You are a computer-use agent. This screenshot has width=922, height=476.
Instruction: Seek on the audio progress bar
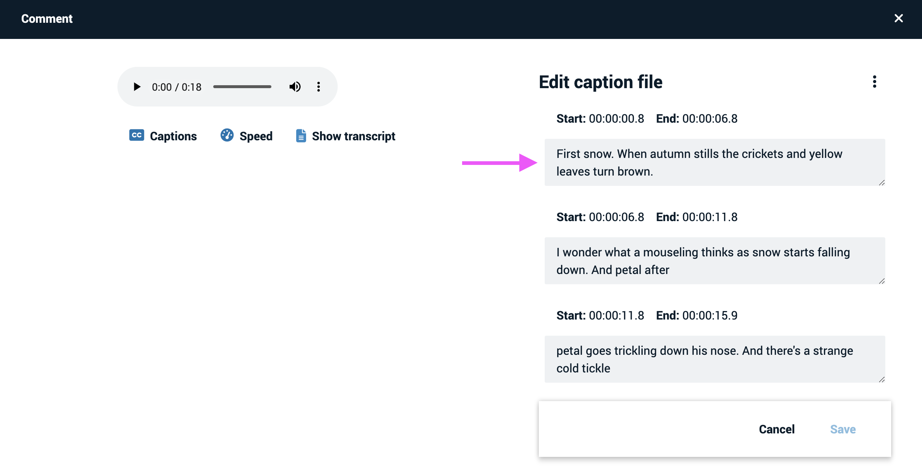tap(242, 87)
